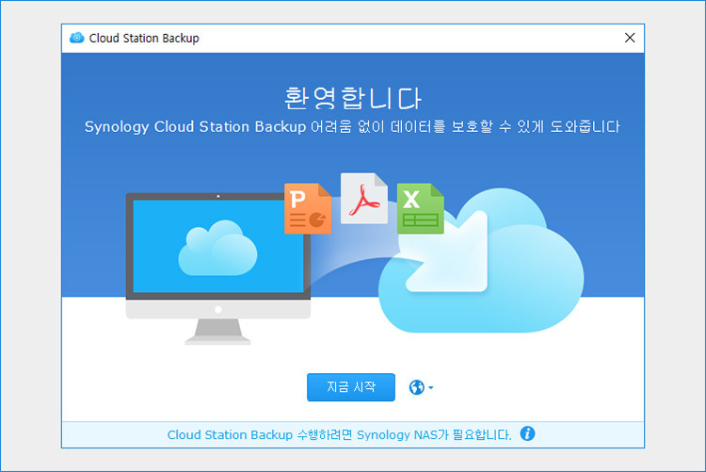Click the red PDF file icon
Image resolution: width=706 pixels, height=472 pixels.
(x=363, y=199)
